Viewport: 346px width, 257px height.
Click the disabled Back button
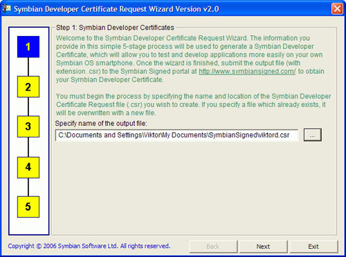coord(213,247)
